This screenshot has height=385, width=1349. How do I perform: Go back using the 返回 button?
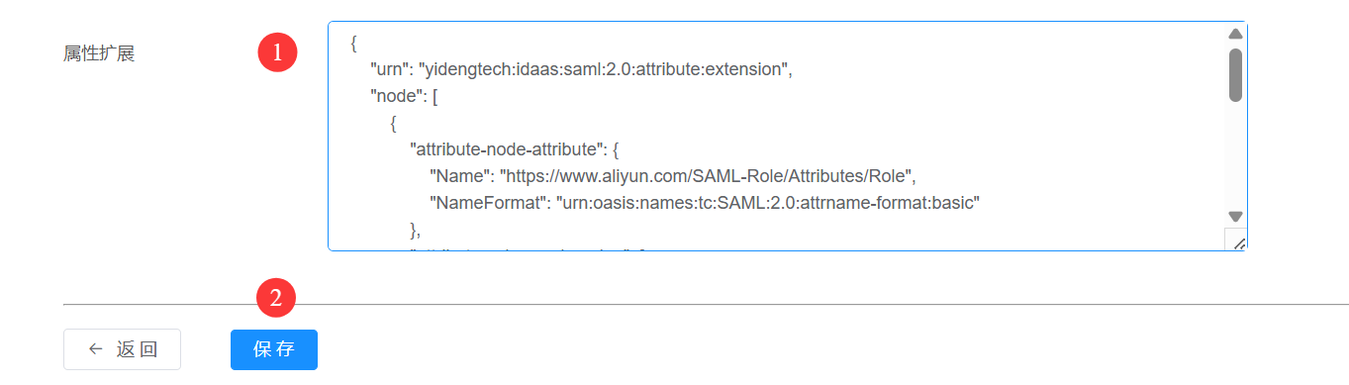coord(123,349)
